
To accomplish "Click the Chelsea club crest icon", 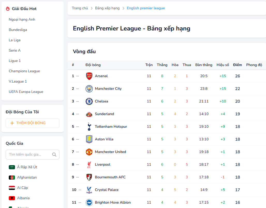I will tap(89, 101).
